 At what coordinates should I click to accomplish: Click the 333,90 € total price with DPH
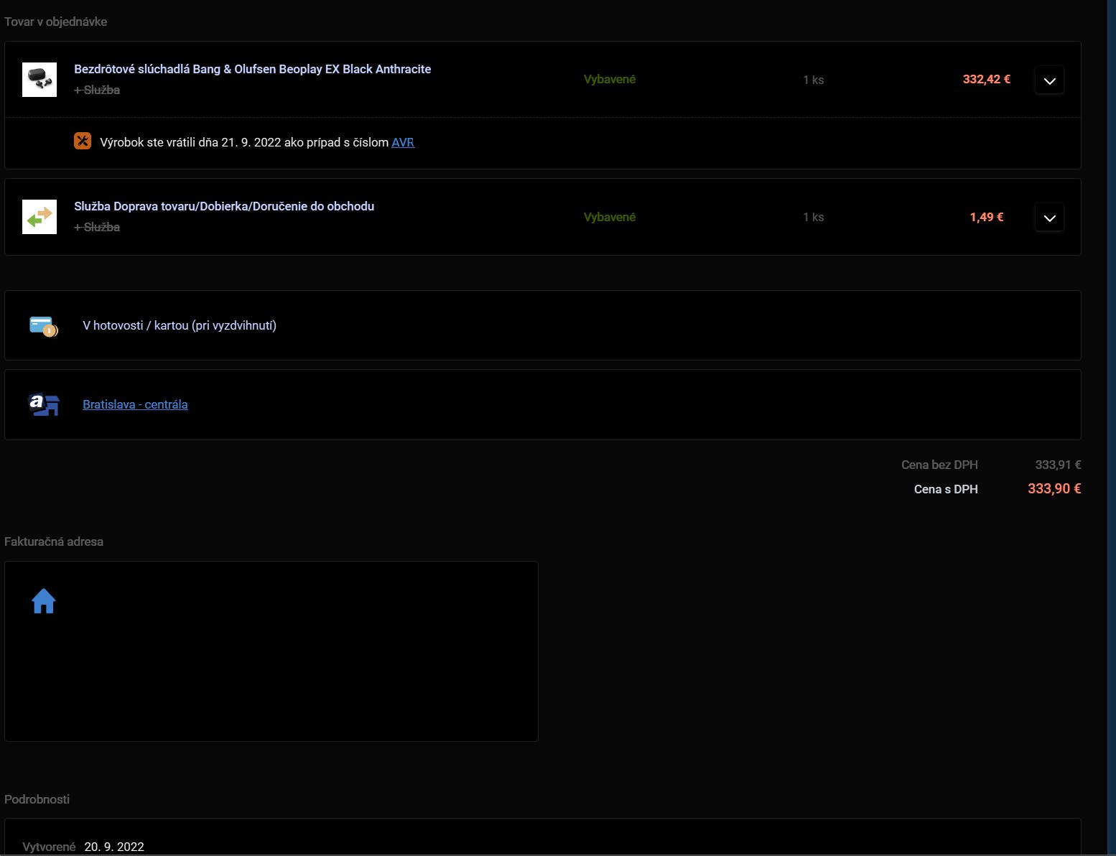click(1054, 488)
